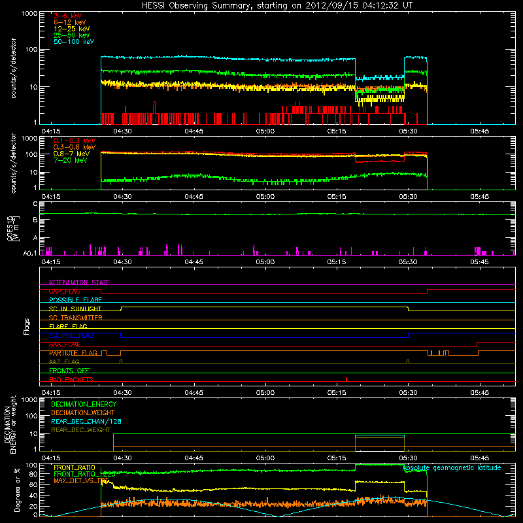Select the POSSIBLE_FLARE flag label

[x=75, y=300]
